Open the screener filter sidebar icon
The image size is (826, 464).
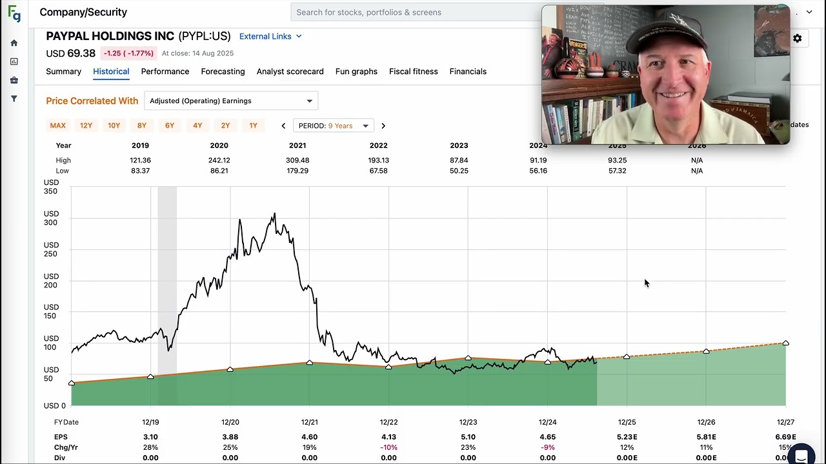click(x=14, y=99)
